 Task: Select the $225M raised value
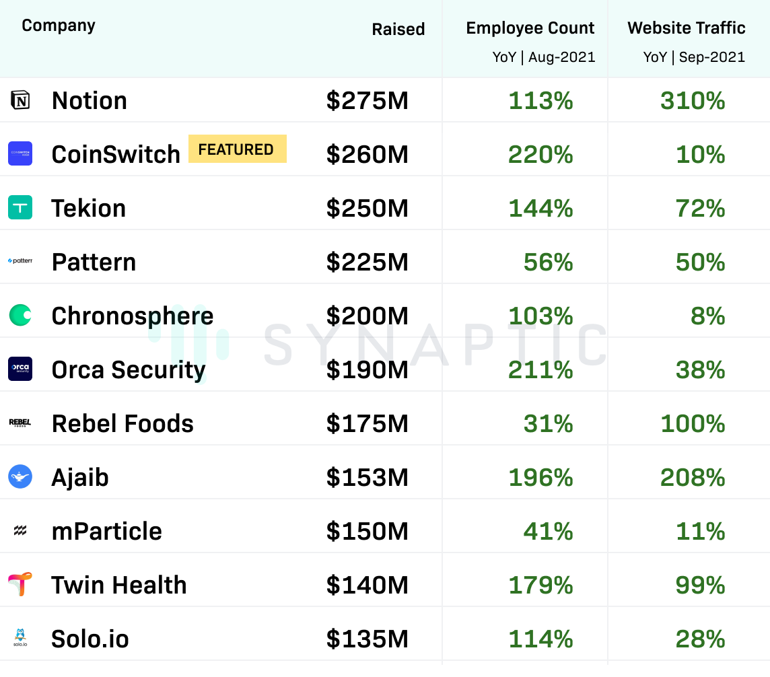tap(367, 262)
